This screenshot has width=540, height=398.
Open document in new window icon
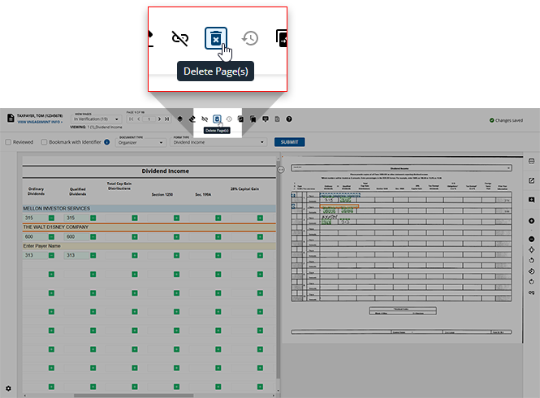(x=531, y=180)
